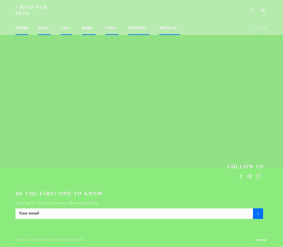Expand the FISH menu dropdown
283x247 pixels.
coord(112,28)
